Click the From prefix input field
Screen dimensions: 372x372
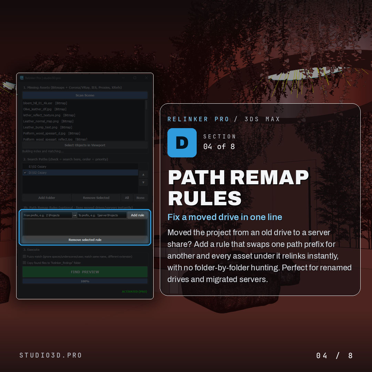coord(47,215)
